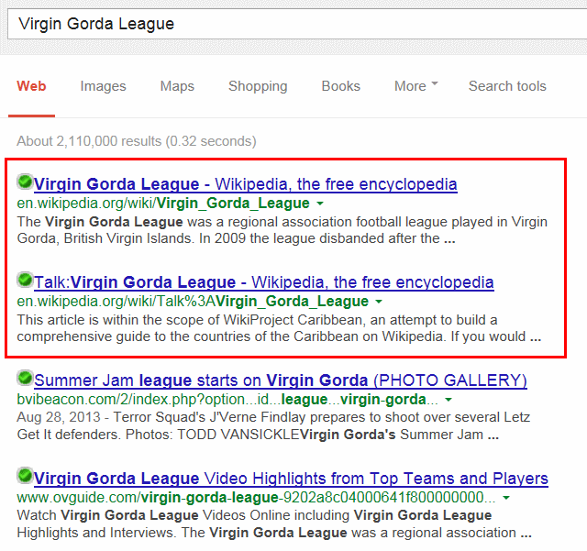Open Virgin Gorda League Video Highlights link

291,479
